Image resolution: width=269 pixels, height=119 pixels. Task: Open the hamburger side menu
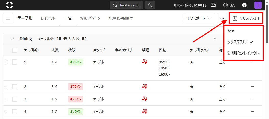point(8,18)
